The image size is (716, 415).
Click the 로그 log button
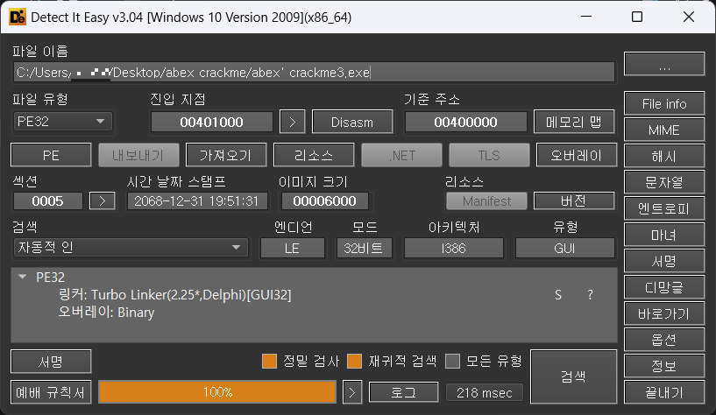point(404,392)
